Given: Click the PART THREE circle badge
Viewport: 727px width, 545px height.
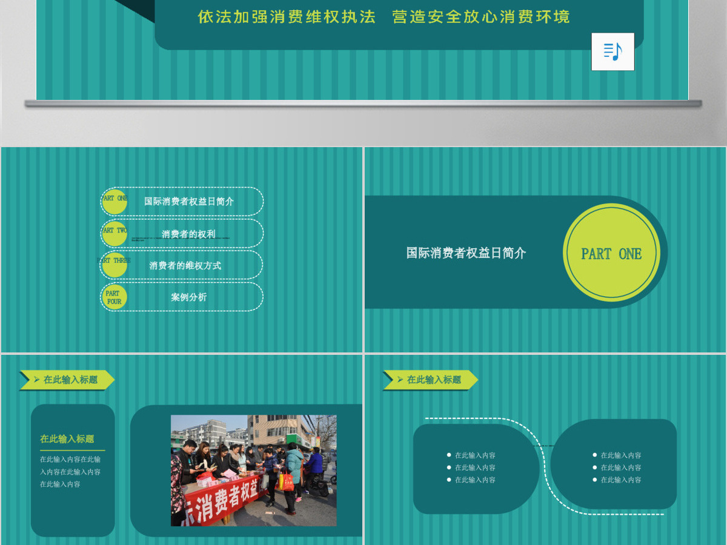Looking at the screenshot, I should (114, 265).
